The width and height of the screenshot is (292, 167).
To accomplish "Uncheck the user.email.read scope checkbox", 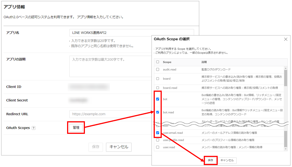I will coord(158,133).
